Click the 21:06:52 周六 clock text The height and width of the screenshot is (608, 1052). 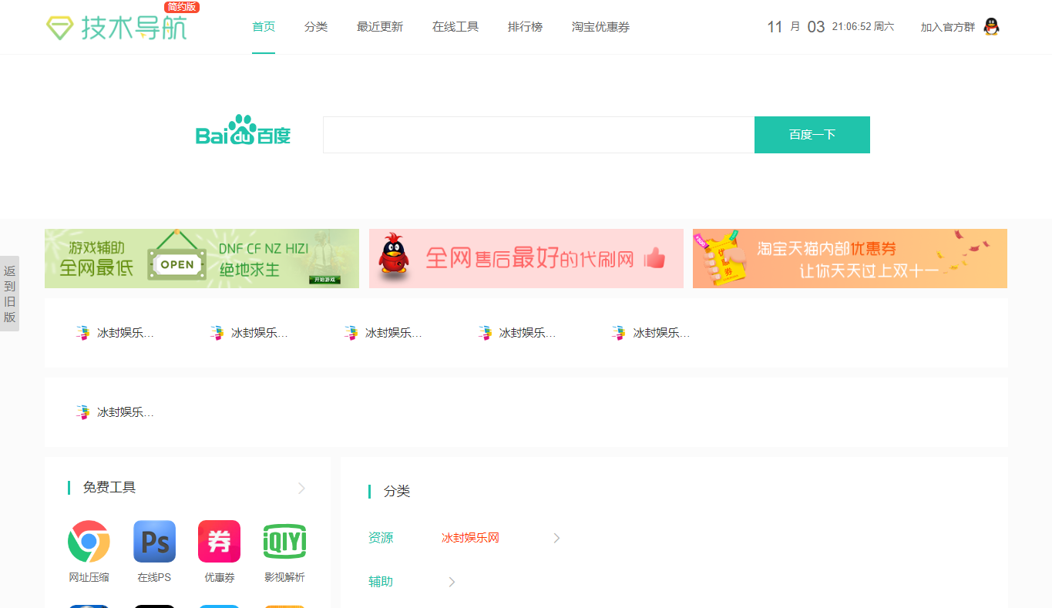tap(863, 27)
